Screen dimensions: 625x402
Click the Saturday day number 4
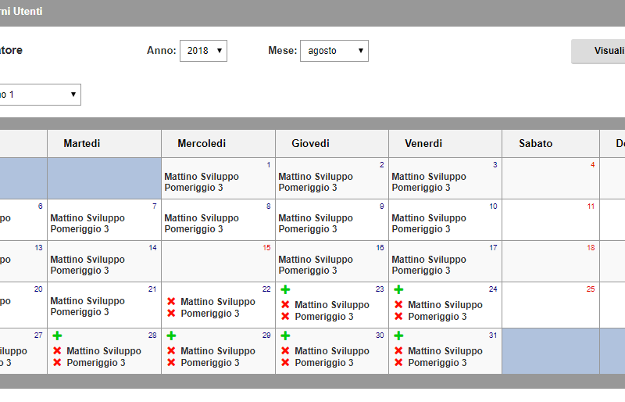point(593,165)
